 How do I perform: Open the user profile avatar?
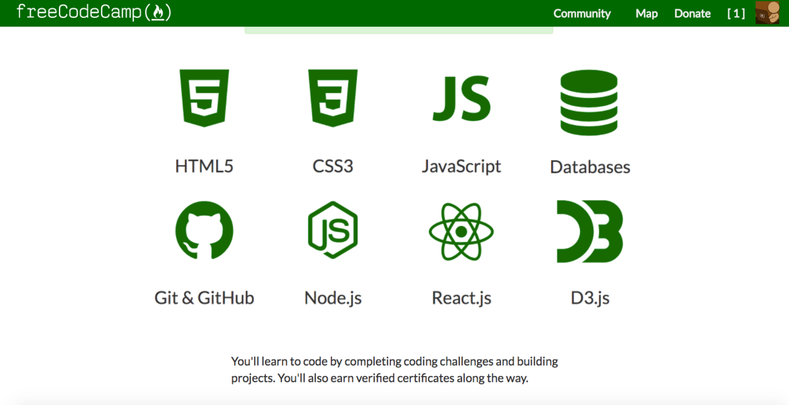[x=768, y=12]
